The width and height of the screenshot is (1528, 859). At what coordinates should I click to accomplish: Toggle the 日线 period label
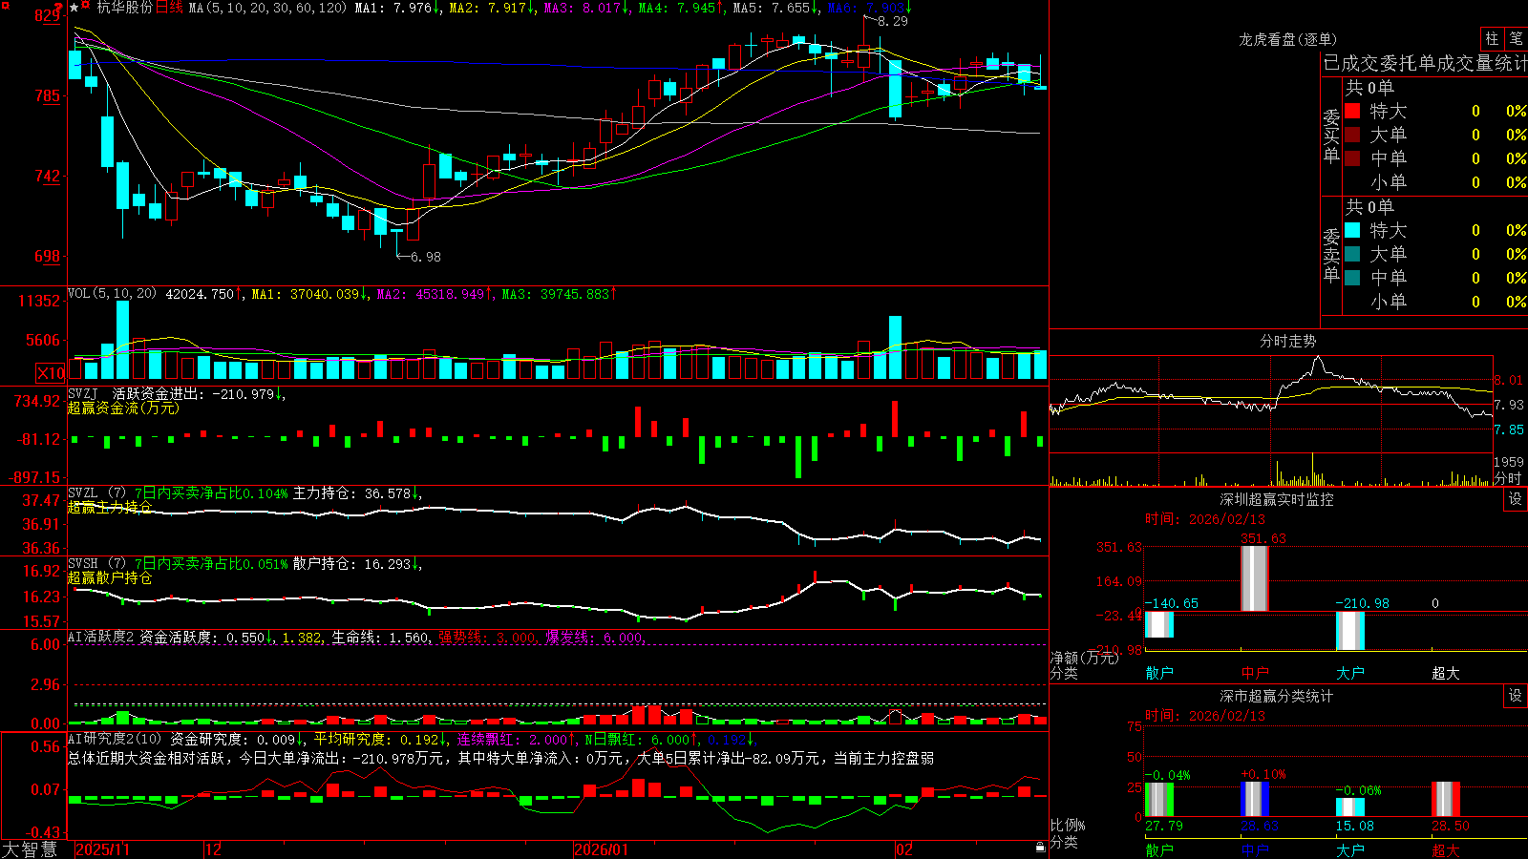pos(169,8)
